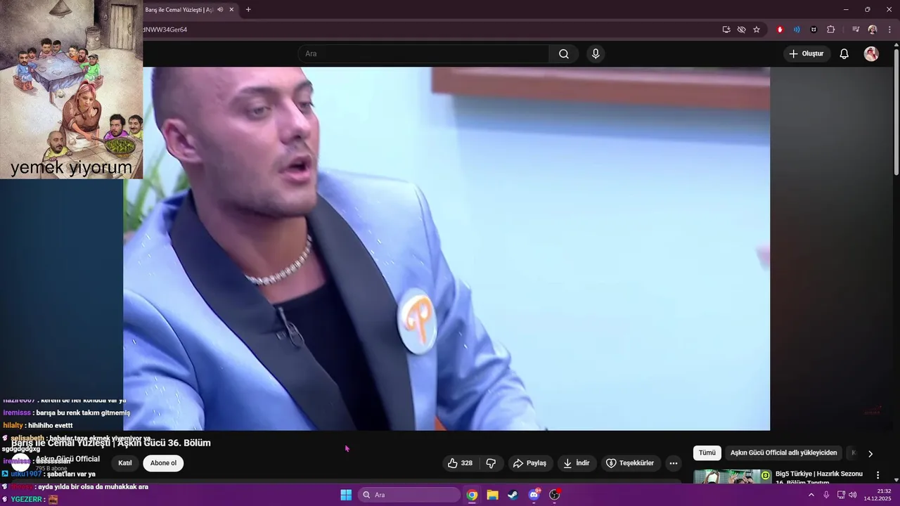The image size is (900, 506).
Task: Select the Barış ile Cemal Yüzleşti tab
Action: coord(179,10)
